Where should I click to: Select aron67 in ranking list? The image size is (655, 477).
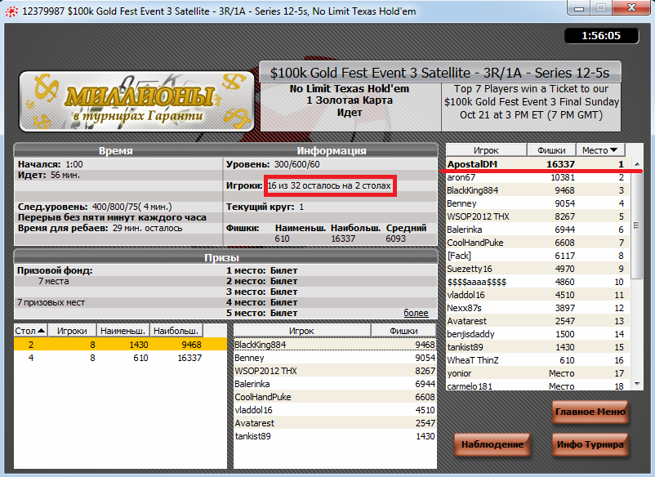(537, 177)
